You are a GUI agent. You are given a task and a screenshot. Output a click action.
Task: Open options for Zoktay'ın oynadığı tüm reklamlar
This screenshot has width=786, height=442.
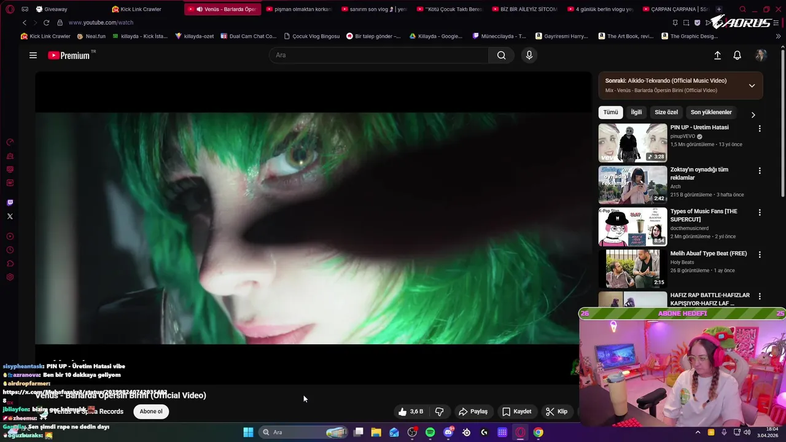(760, 171)
